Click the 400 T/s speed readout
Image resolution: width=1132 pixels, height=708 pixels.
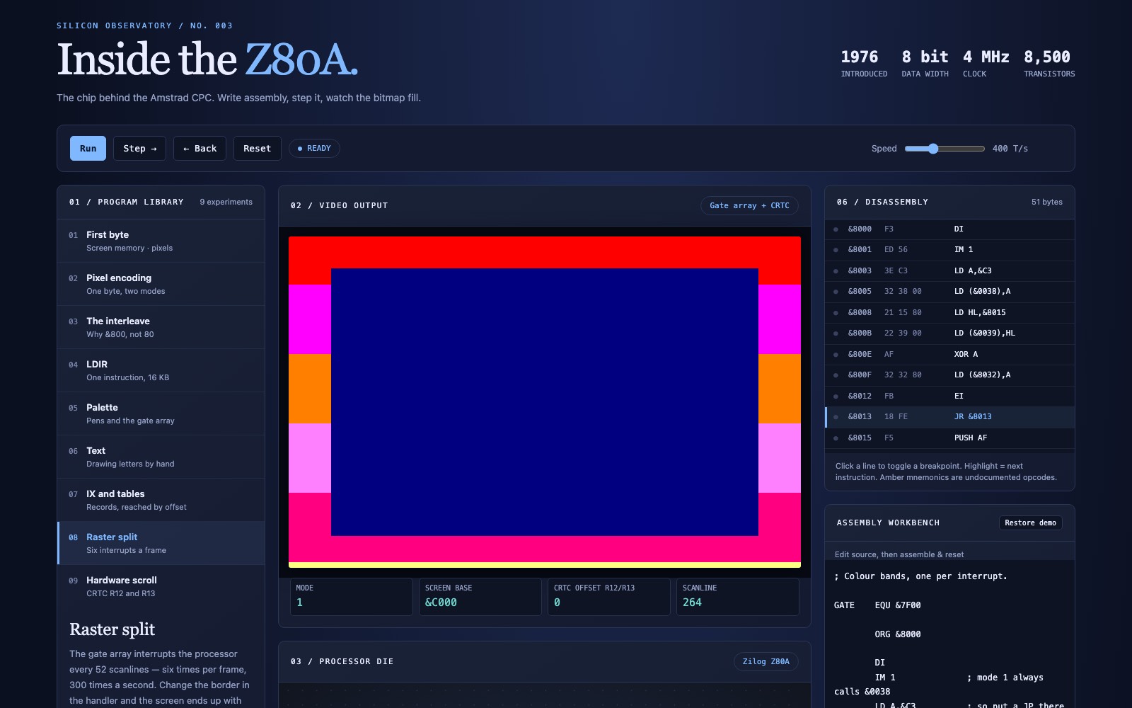1010,149
